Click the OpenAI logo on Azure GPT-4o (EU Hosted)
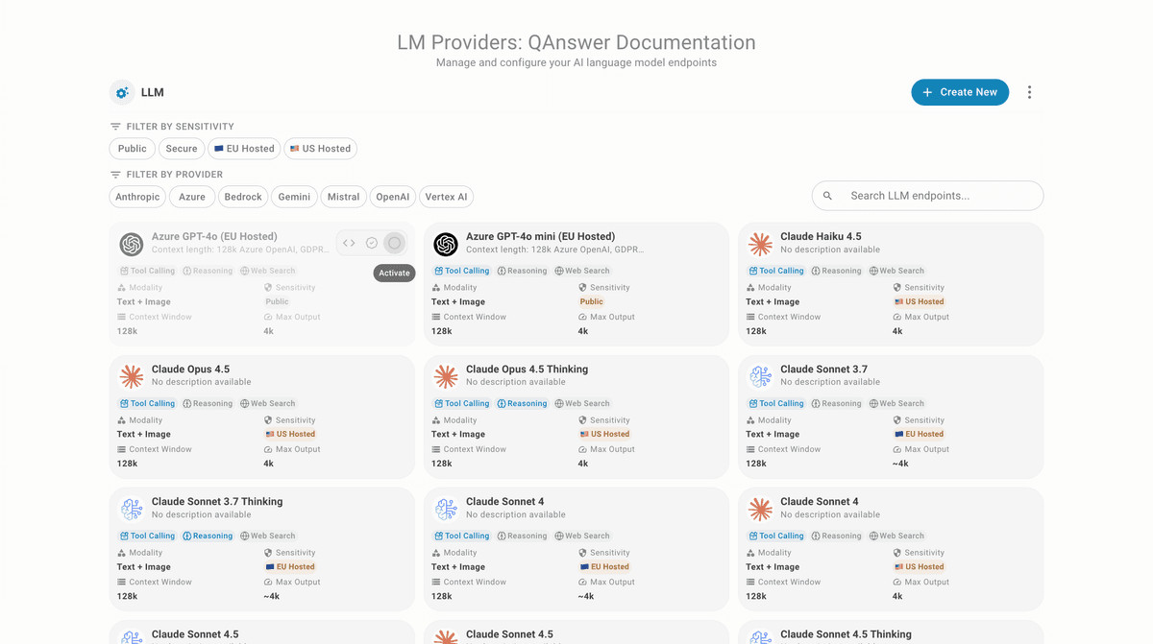1153x644 pixels. click(x=132, y=244)
